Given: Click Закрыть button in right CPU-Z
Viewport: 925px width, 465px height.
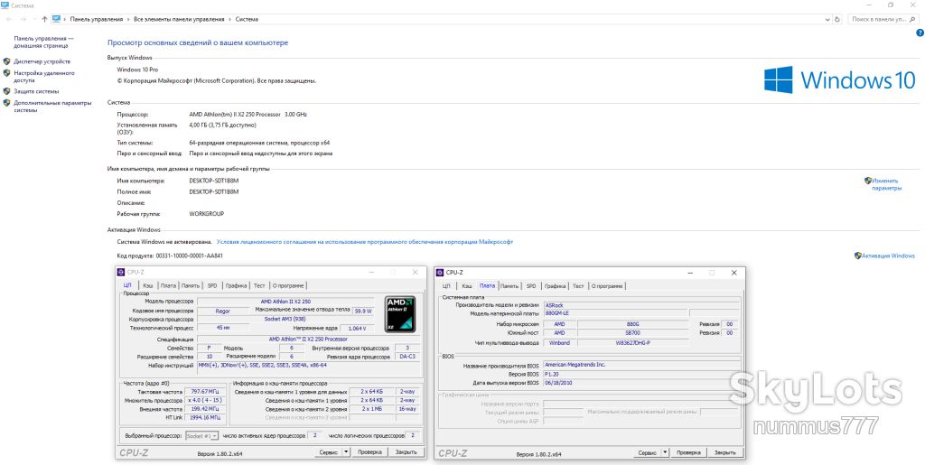Looking at the screenshot, I should click(x=725, y=452).
